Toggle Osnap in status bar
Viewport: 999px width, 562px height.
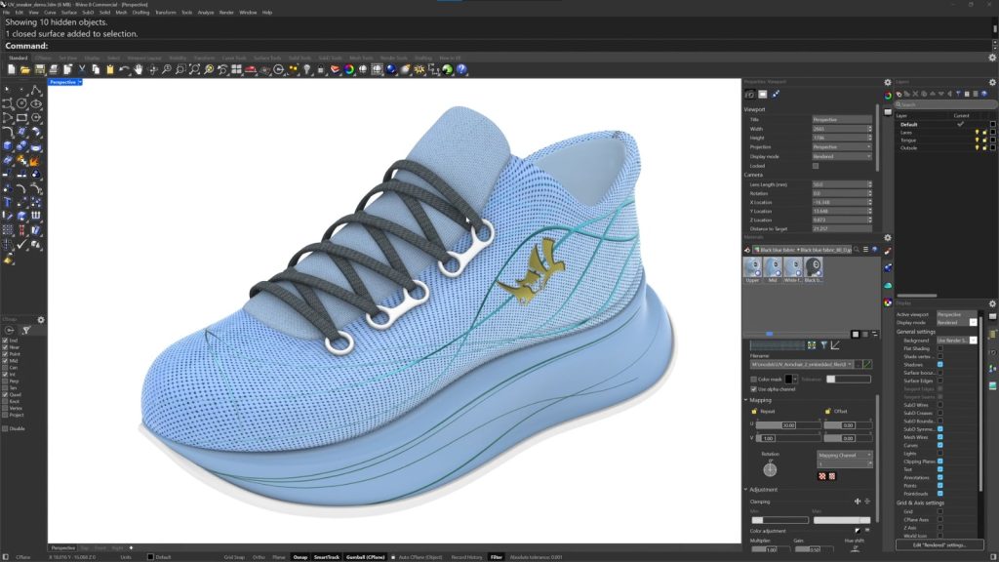(300, 557)
